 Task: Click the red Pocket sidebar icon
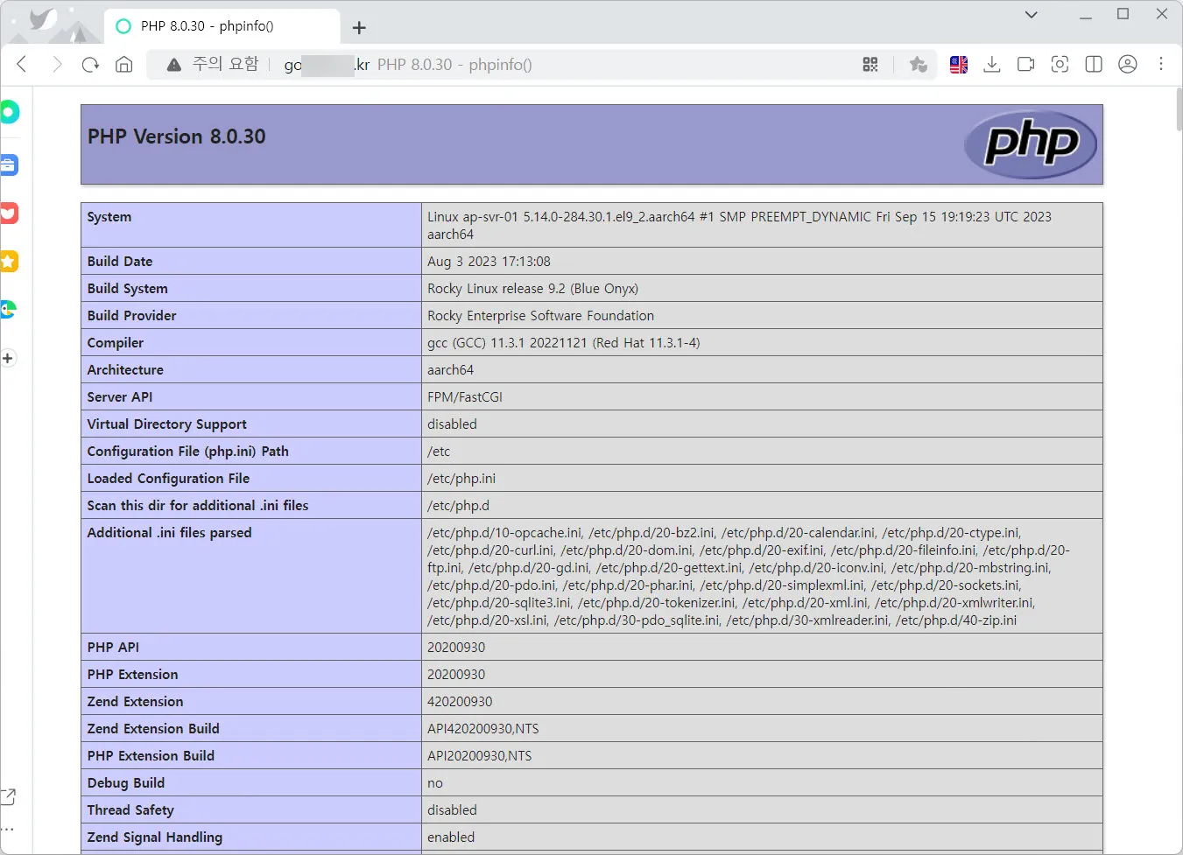pos(9,214)
